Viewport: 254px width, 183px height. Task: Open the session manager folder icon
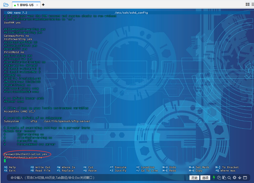tap(6, 5)
